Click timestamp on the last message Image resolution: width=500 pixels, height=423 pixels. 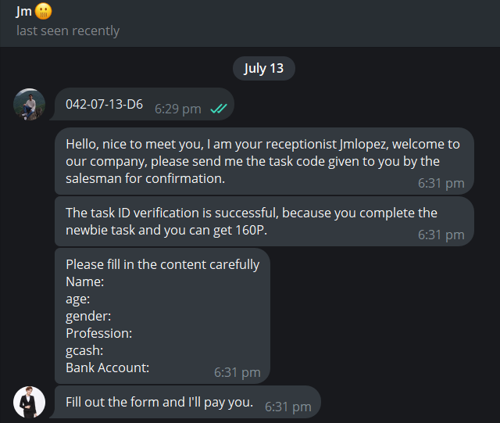(x=288, y=407)
